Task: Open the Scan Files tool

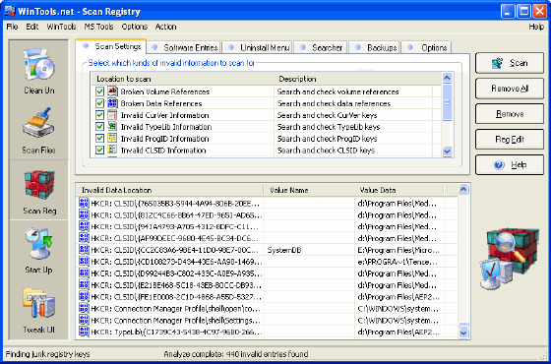Action: tap(39, 130)
